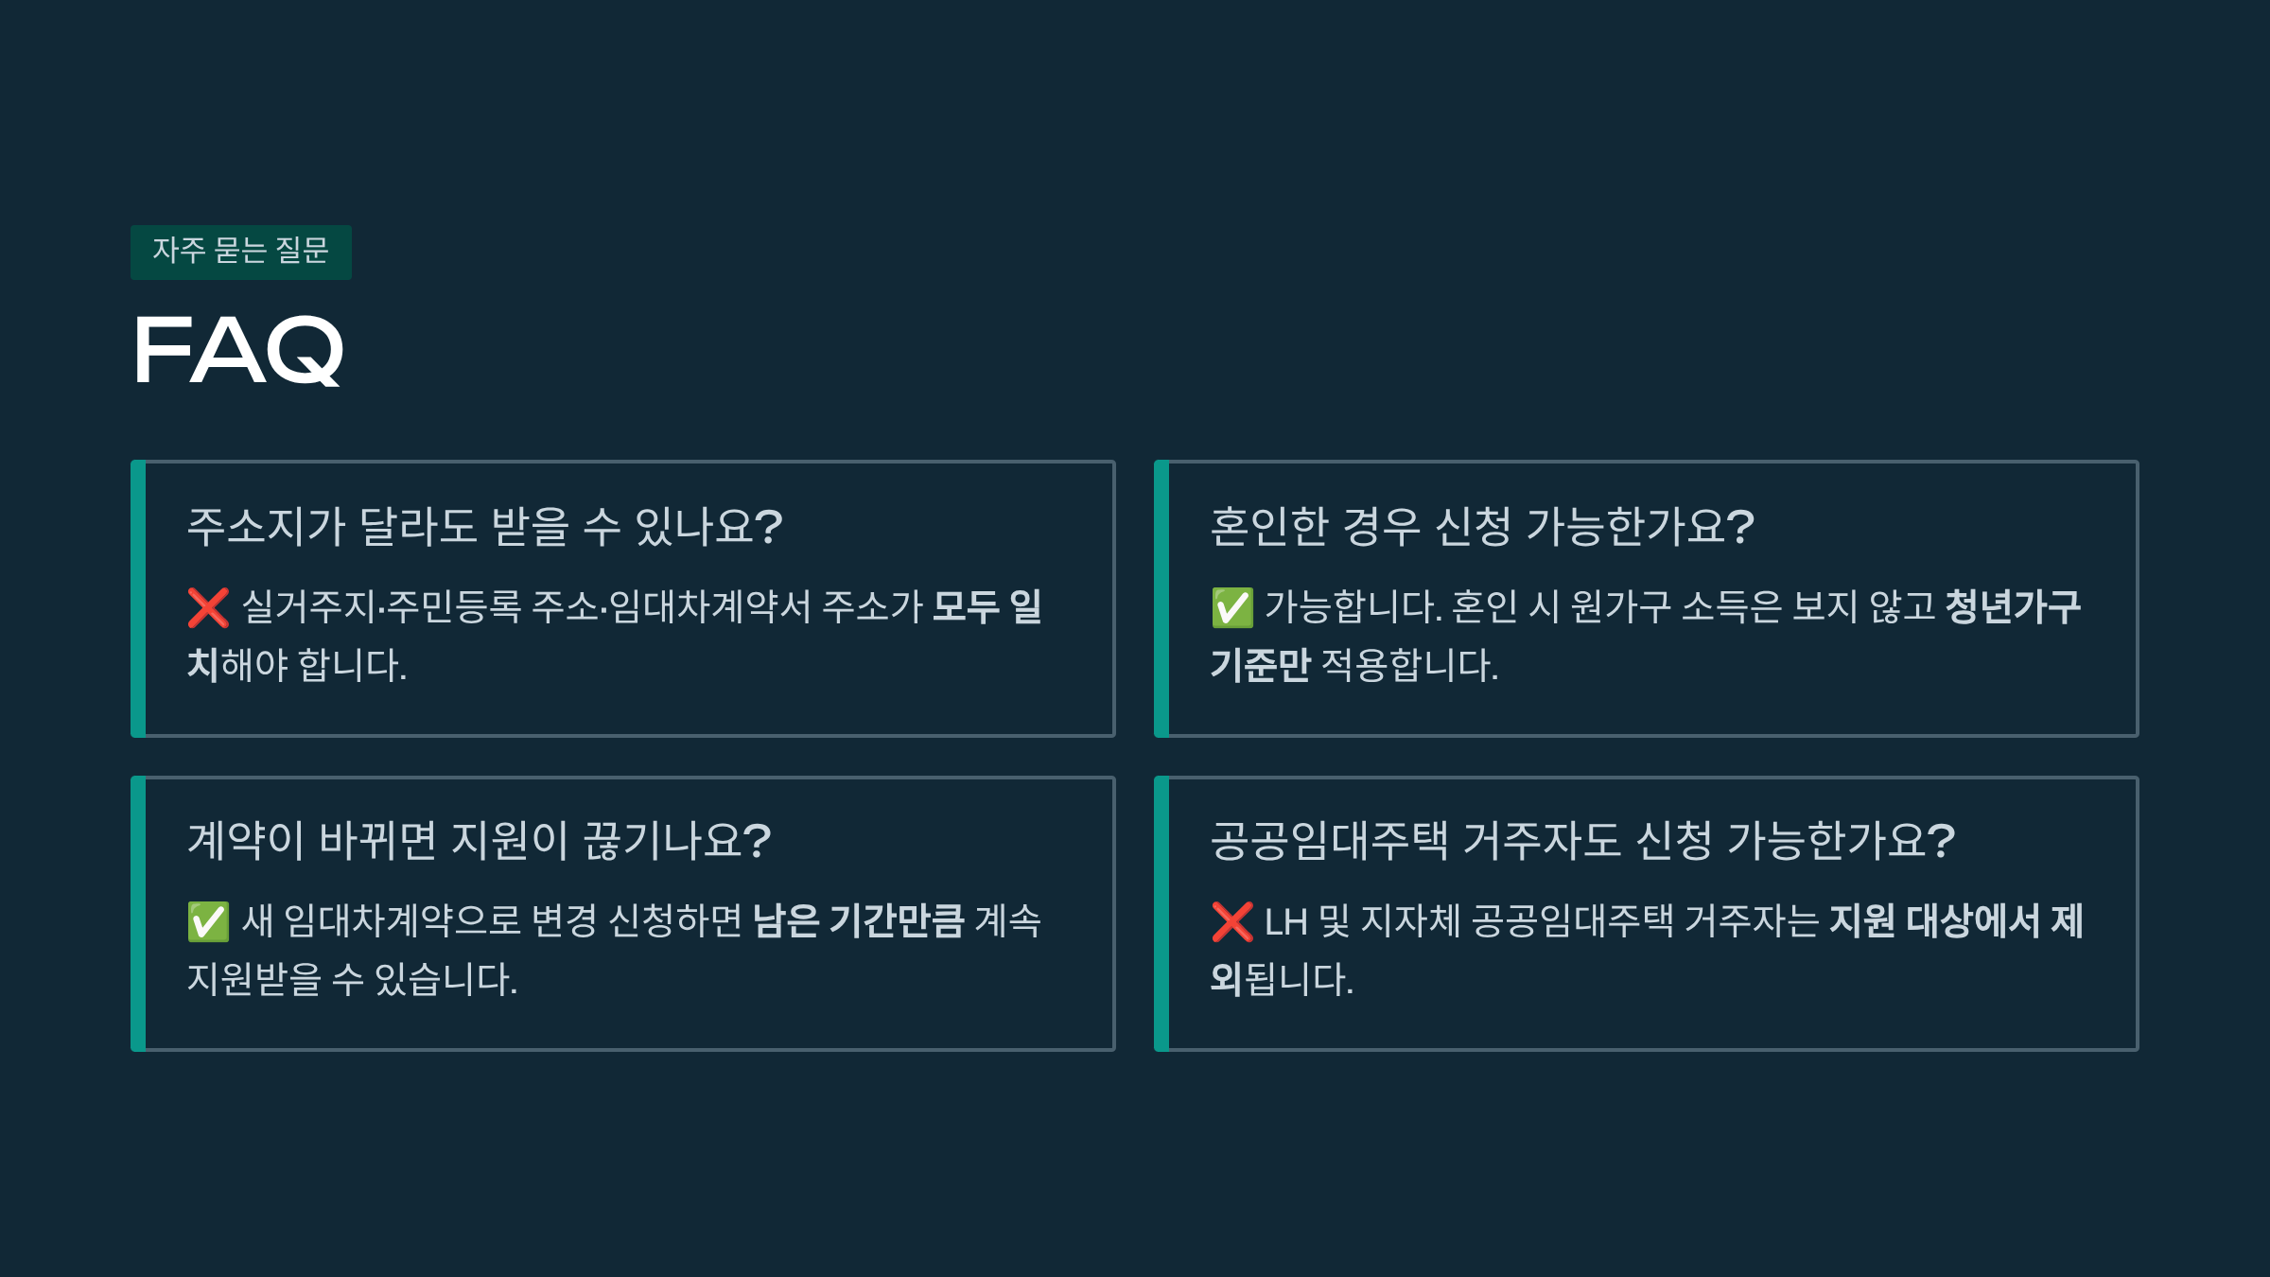2270x1277 pixels.
Task: Click bold text 청년가구 기준만
Action: pyautogui.click(x=2013, y=607)
